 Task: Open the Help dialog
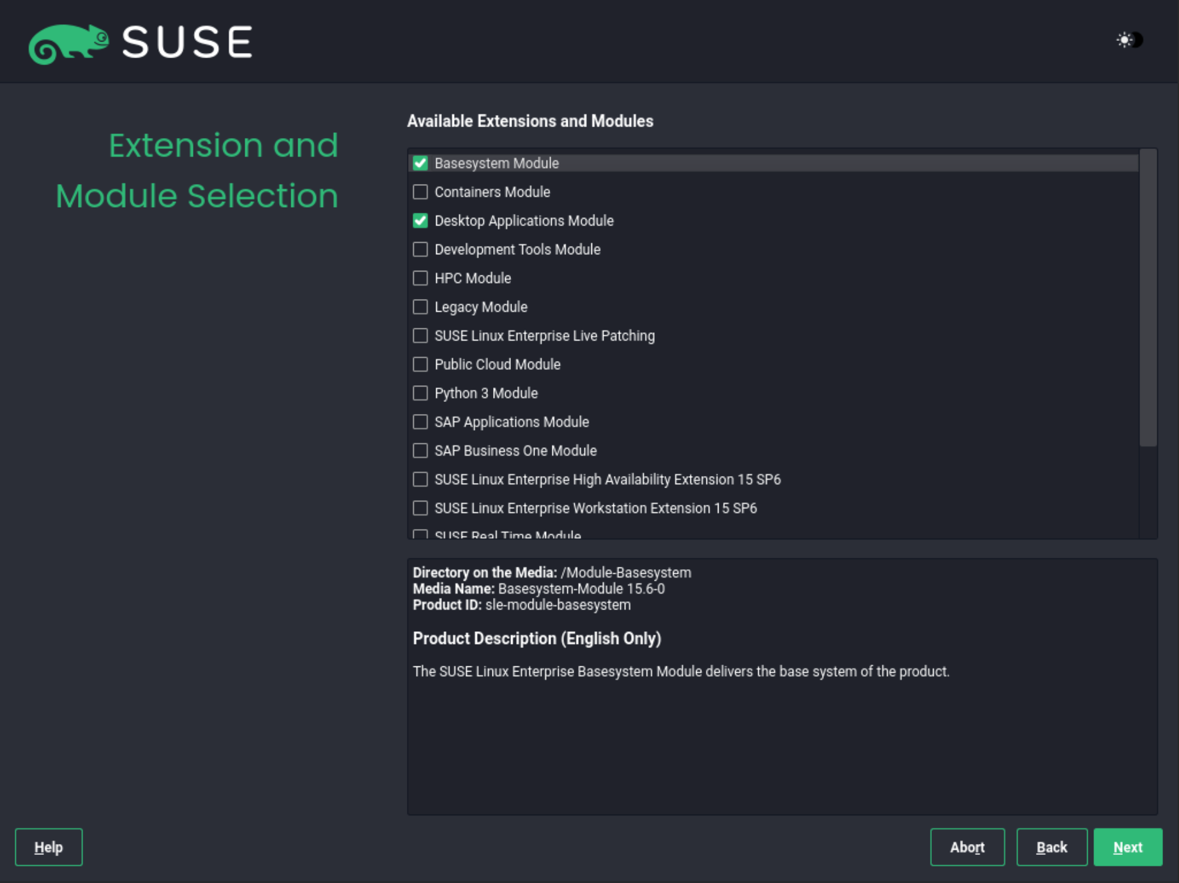(x=48, y=847)
